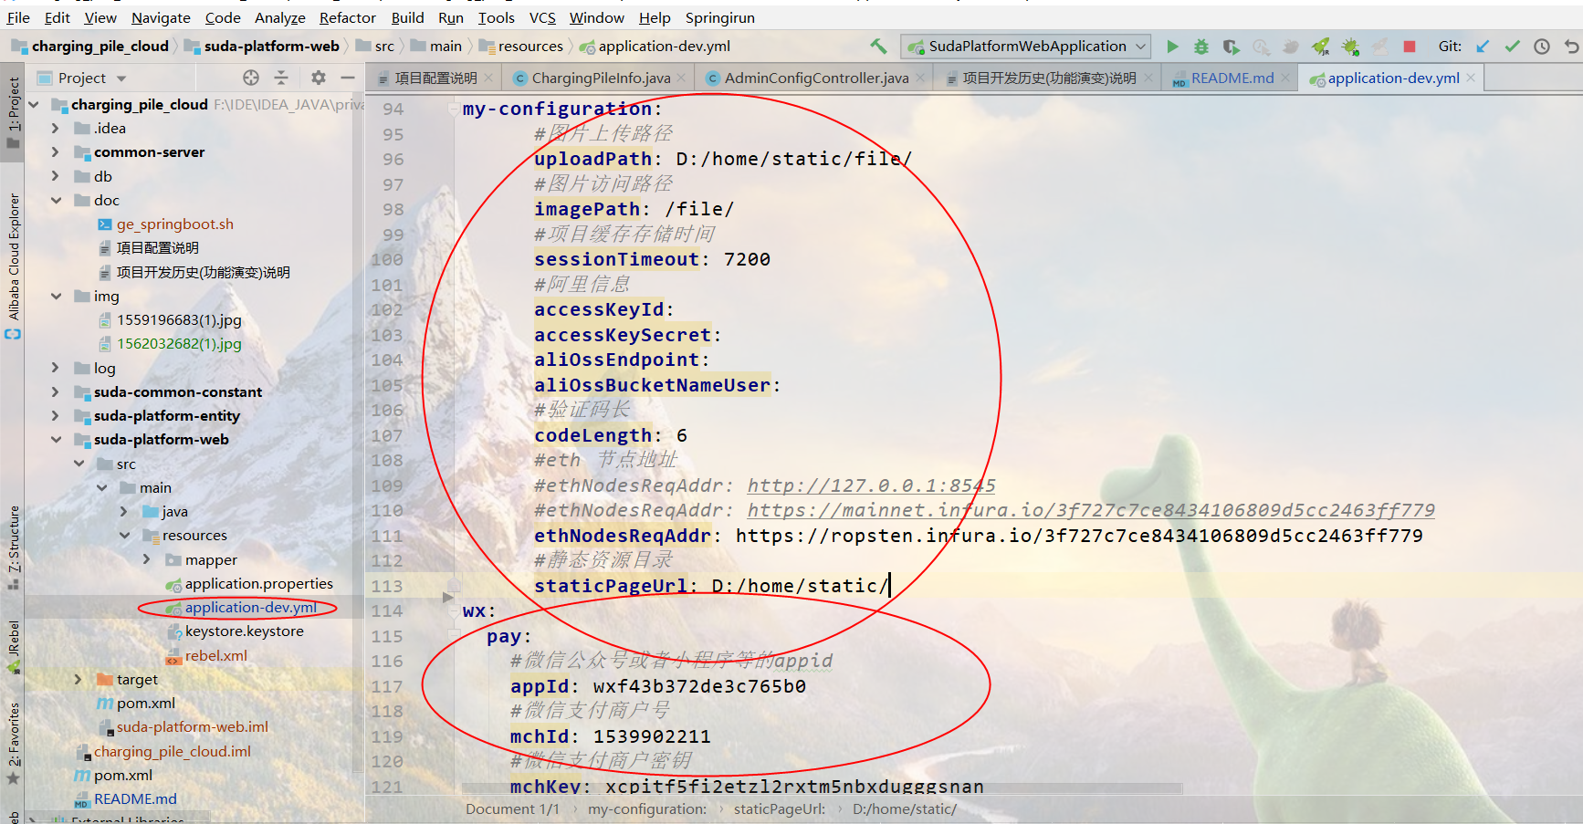The width and height of the screenshot is (1583, 824).
Task: Collapse the charging_pile_cloud root folder
Action: click(34, 105)
